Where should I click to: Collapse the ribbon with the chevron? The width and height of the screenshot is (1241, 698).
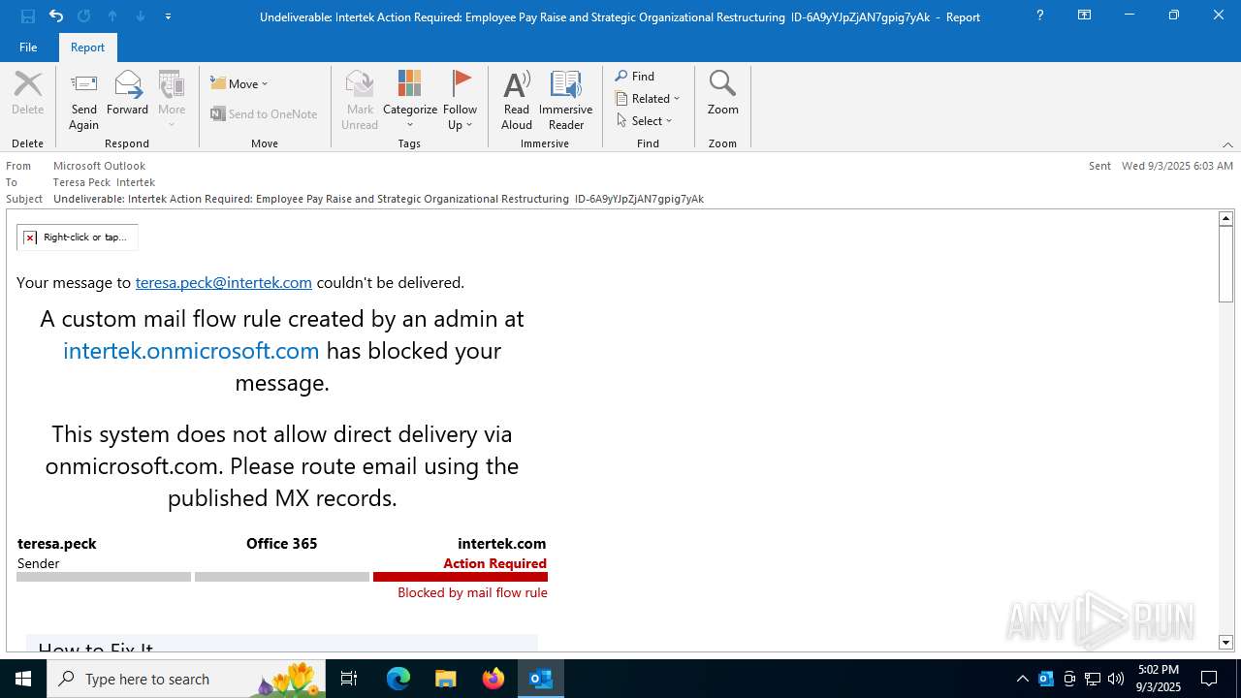(1227, 144)
